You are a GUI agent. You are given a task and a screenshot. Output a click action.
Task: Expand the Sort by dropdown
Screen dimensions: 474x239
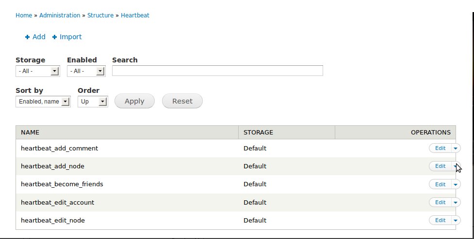[43, 102]
